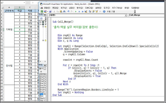
Task: Open the 삽입(I) menu
Action: [72, 8]
